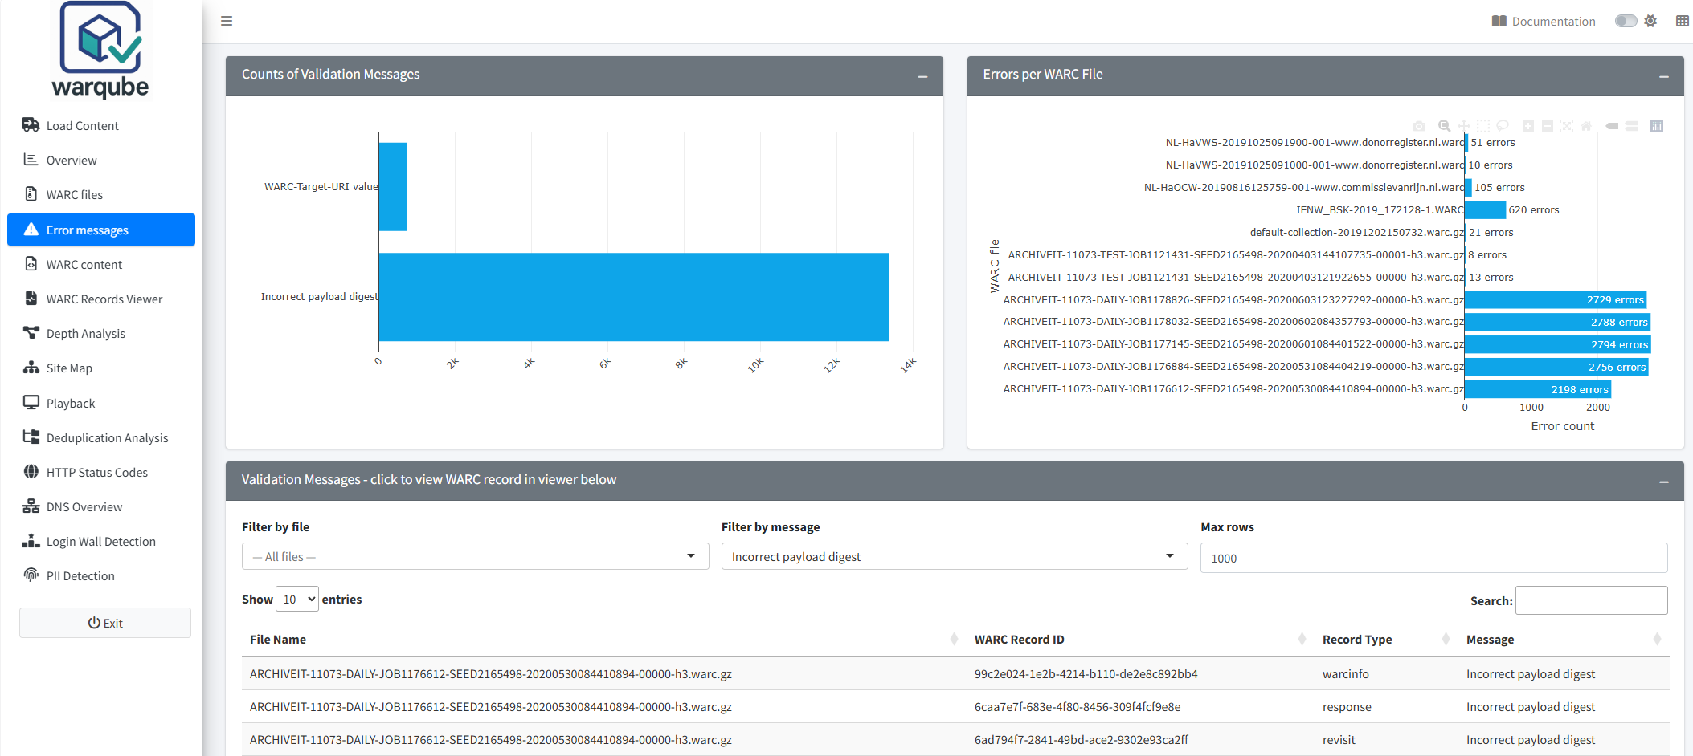Sort table by WARC Record ID column
Viewport: 1693px width, 756px height.
click(1140, 640)
